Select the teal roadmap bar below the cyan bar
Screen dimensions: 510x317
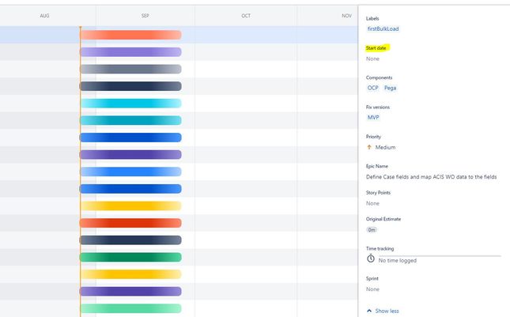pos(130,120)
